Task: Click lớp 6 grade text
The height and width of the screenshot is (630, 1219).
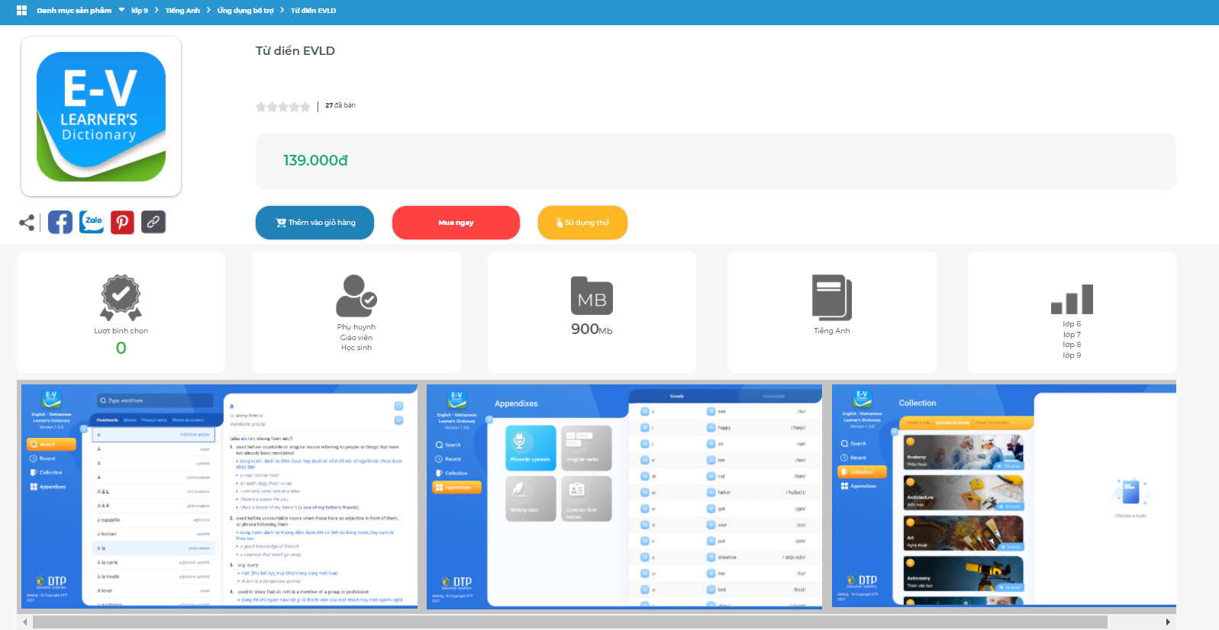Action: tap(1072, 324)
